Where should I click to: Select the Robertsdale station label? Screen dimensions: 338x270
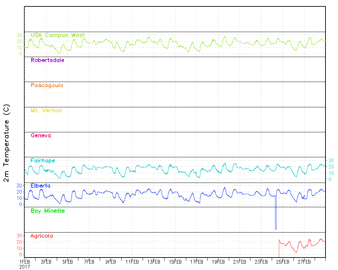pyautogui.click(x=47, y=60)
